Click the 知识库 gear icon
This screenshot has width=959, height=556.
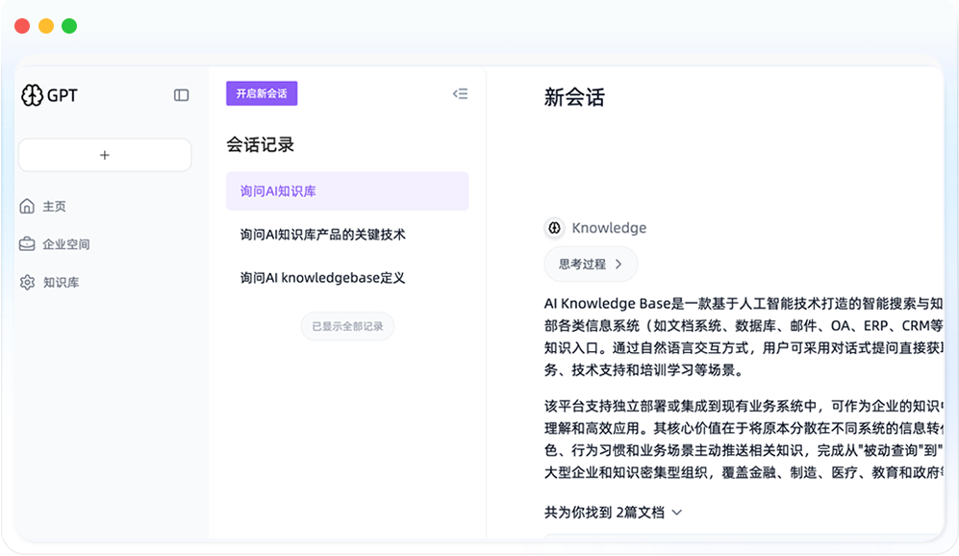pyautogui.click(x=27, y=283)
